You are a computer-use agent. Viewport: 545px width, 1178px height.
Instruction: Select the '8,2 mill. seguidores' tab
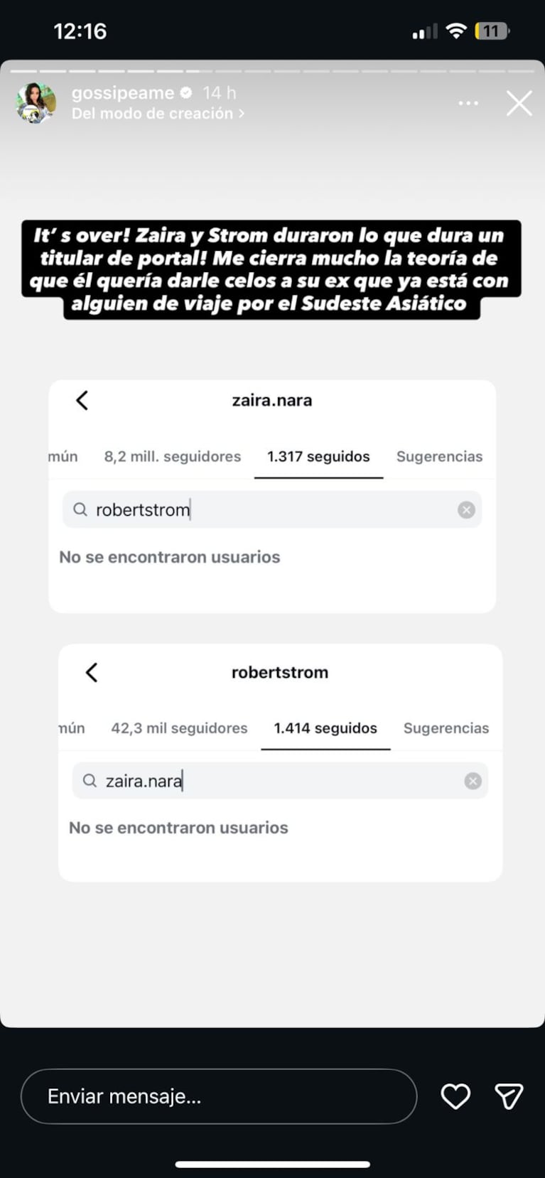click(x=173, y=457)
